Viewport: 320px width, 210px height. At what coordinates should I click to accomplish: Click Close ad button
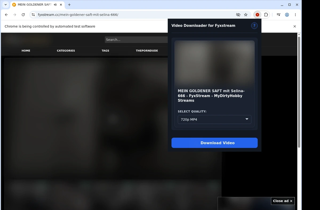pyautogui.click(x=283, y=201)
